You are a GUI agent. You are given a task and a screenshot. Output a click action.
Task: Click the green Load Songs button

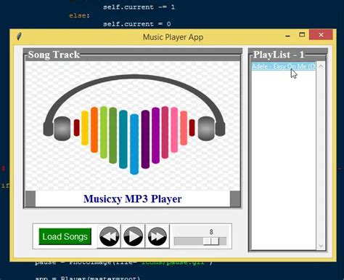(x=65, y=236)
